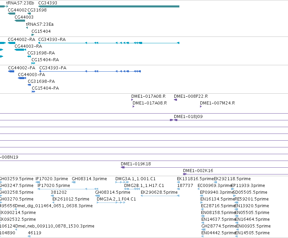Select the DME1-007M24.R label
288x238 pixels.
[218, 103]
